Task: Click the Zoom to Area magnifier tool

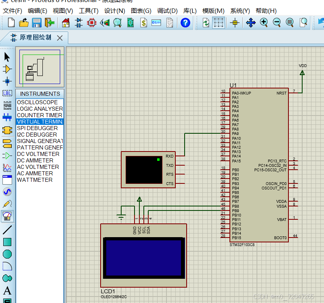Action: pos(303,23)
